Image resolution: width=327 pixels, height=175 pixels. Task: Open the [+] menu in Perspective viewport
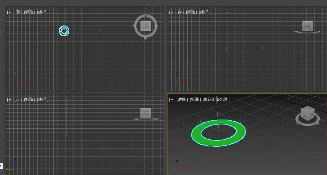tap(171, 99)
